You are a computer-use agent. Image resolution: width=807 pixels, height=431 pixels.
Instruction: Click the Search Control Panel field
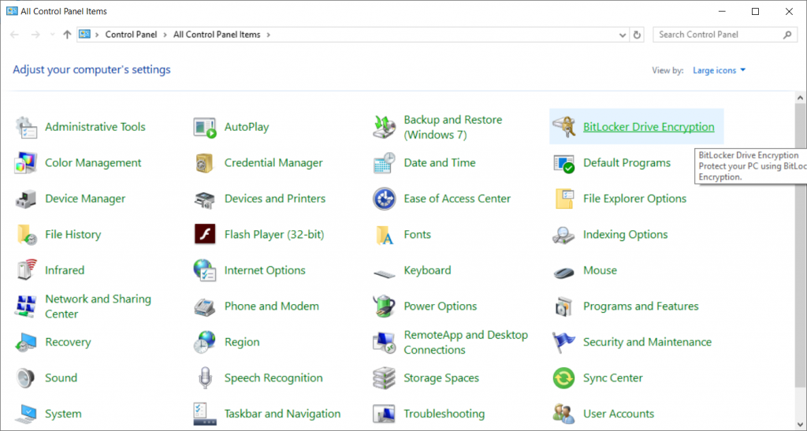[725, 35]
